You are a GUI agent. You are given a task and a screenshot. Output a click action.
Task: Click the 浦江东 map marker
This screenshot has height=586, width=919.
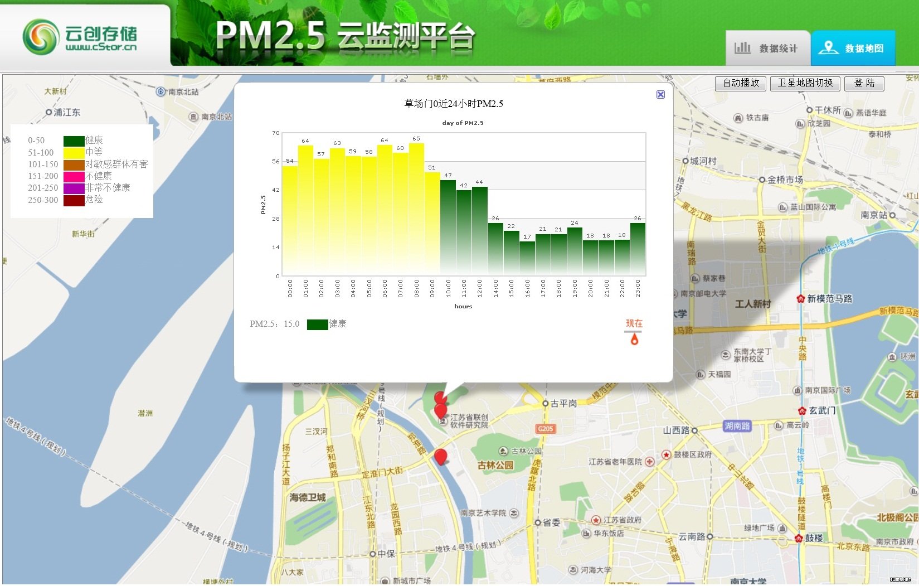48,113
